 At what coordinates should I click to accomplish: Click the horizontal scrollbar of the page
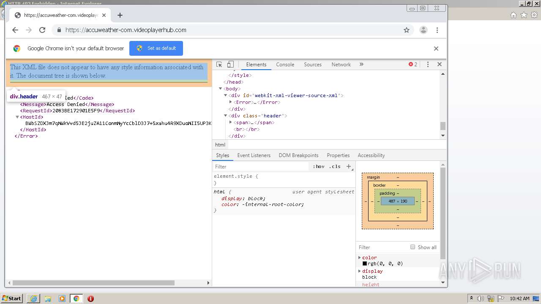tap(94, 283)
